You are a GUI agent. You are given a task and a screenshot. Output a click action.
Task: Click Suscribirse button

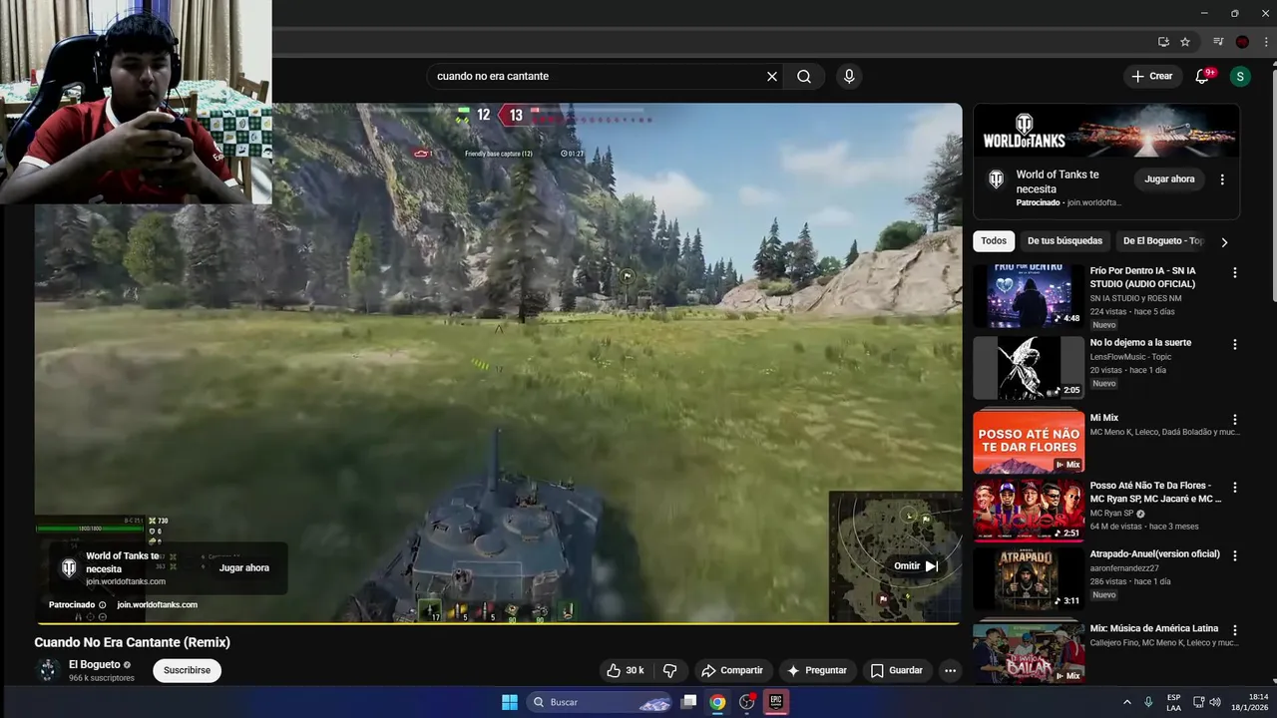pos(187,670)
